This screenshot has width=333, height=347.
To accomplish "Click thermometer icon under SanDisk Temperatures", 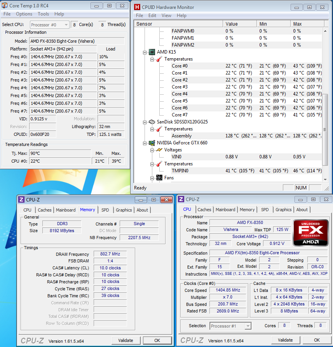I will pos(159,129).
